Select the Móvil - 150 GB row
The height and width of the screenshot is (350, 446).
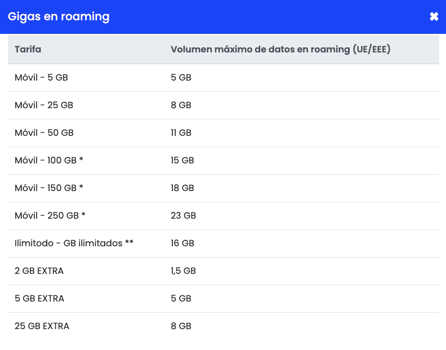[49, 188]
